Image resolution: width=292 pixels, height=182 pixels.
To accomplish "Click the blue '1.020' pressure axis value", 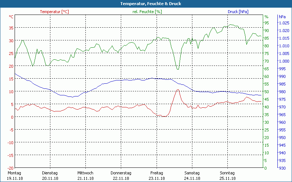I will (284, 31).
